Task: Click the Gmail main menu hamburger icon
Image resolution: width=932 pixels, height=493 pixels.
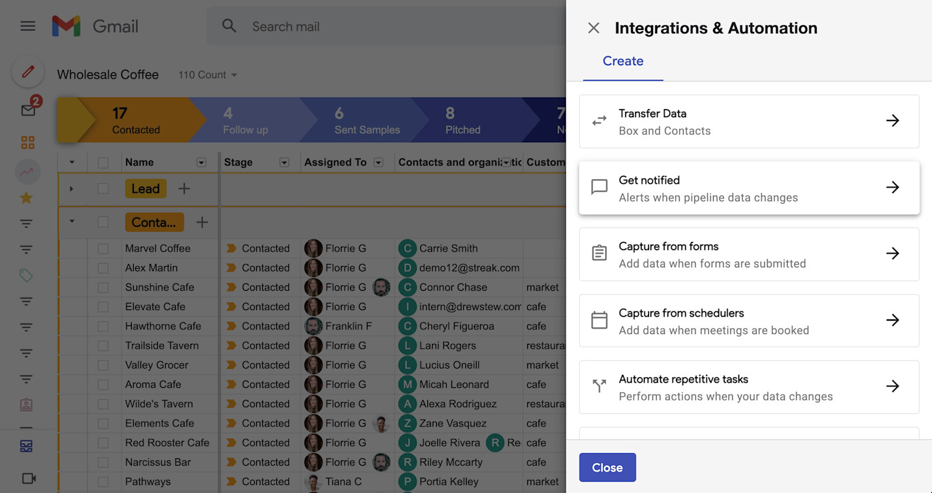Action: 27,26
